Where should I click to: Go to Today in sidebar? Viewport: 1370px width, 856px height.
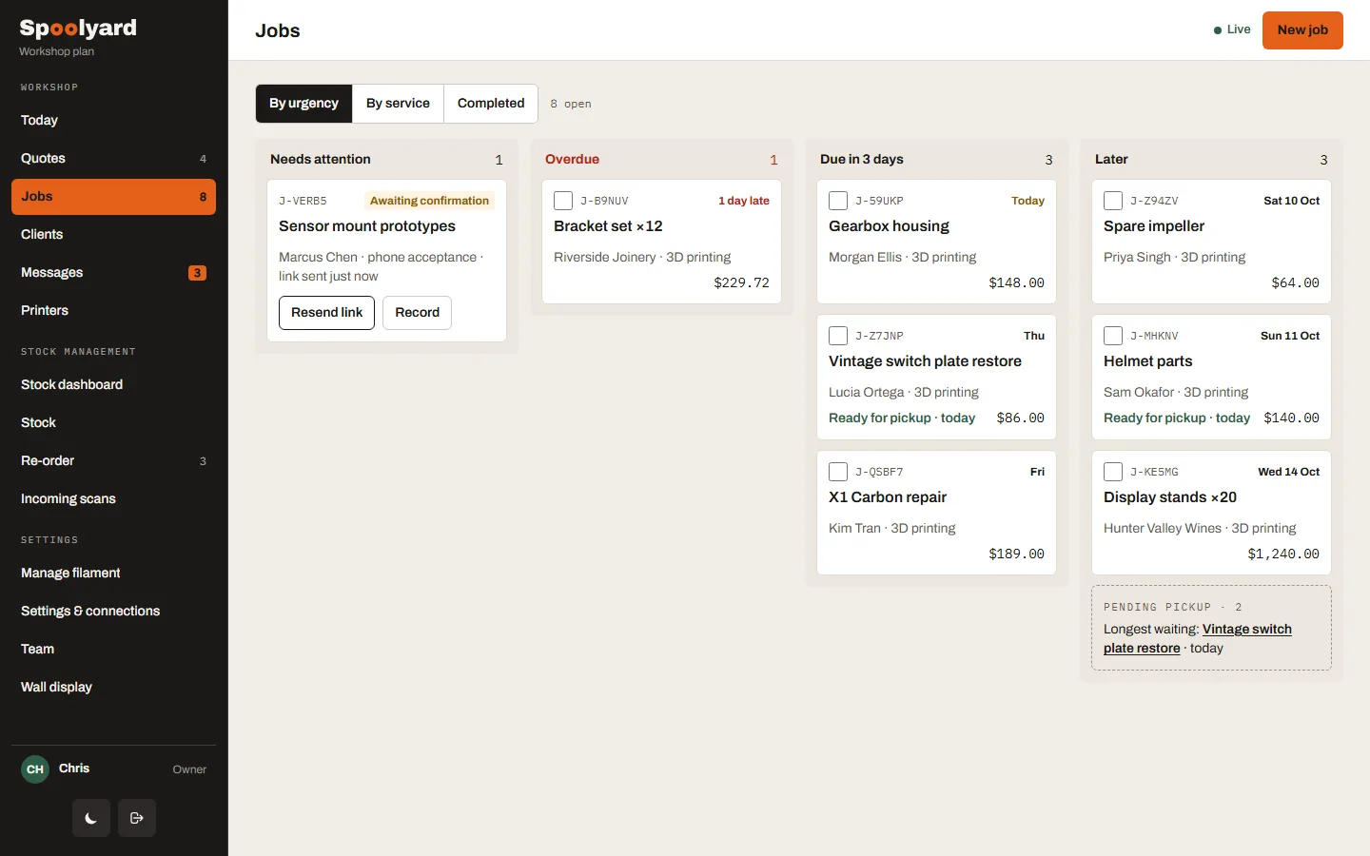[x=113, y=121]
